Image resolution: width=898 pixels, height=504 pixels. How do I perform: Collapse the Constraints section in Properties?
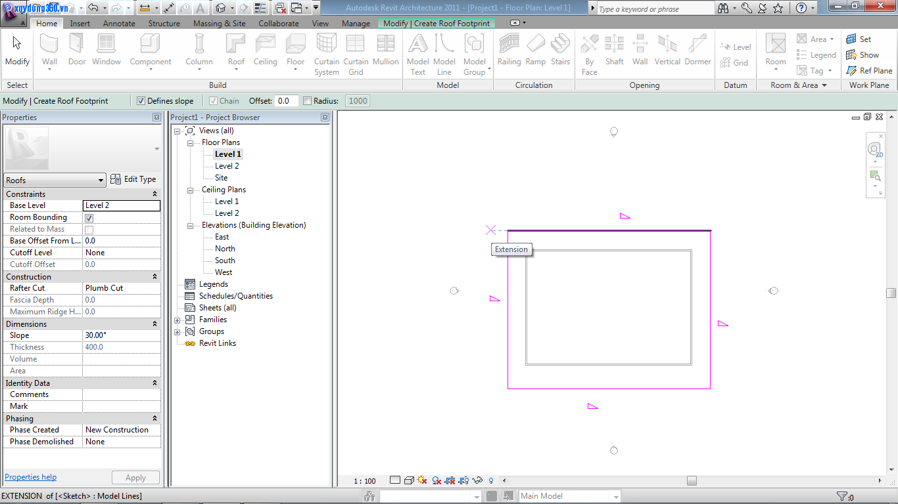tap(154, 194)
